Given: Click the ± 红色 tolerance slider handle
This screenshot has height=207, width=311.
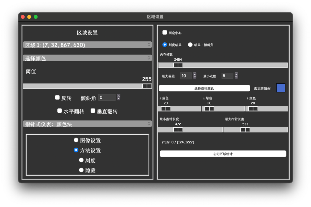Looking at the screenshot, I should (x=253, y=109).
